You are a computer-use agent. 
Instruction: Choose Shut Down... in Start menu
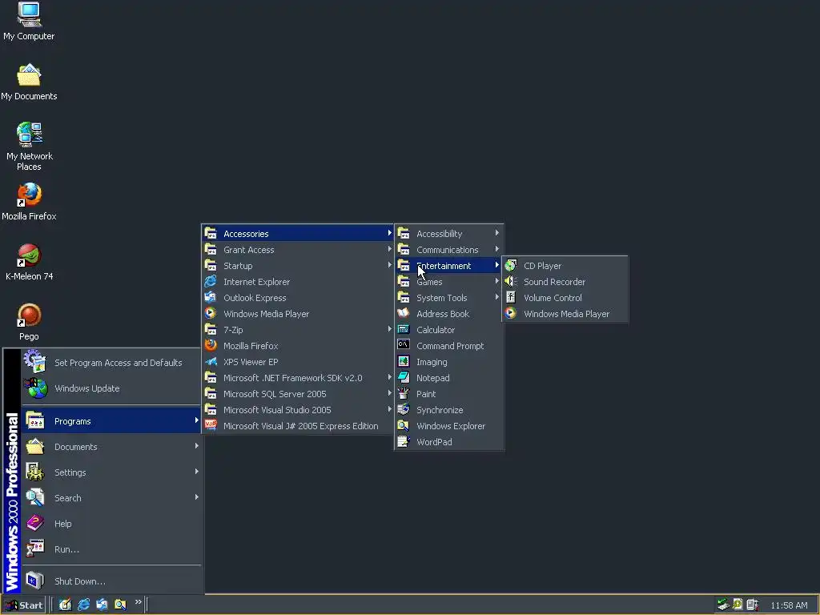click(x=111, y=581)
